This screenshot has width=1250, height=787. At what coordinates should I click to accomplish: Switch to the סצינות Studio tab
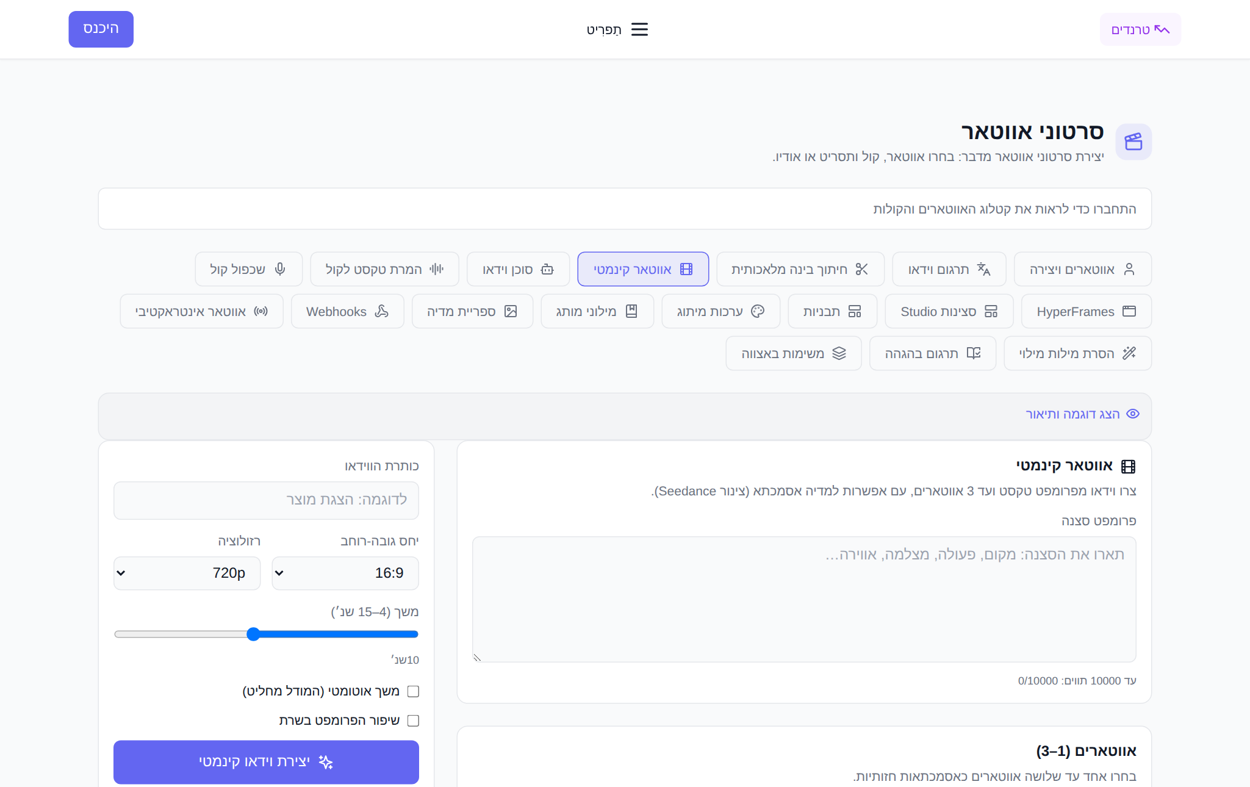click(x=949, y=311)
